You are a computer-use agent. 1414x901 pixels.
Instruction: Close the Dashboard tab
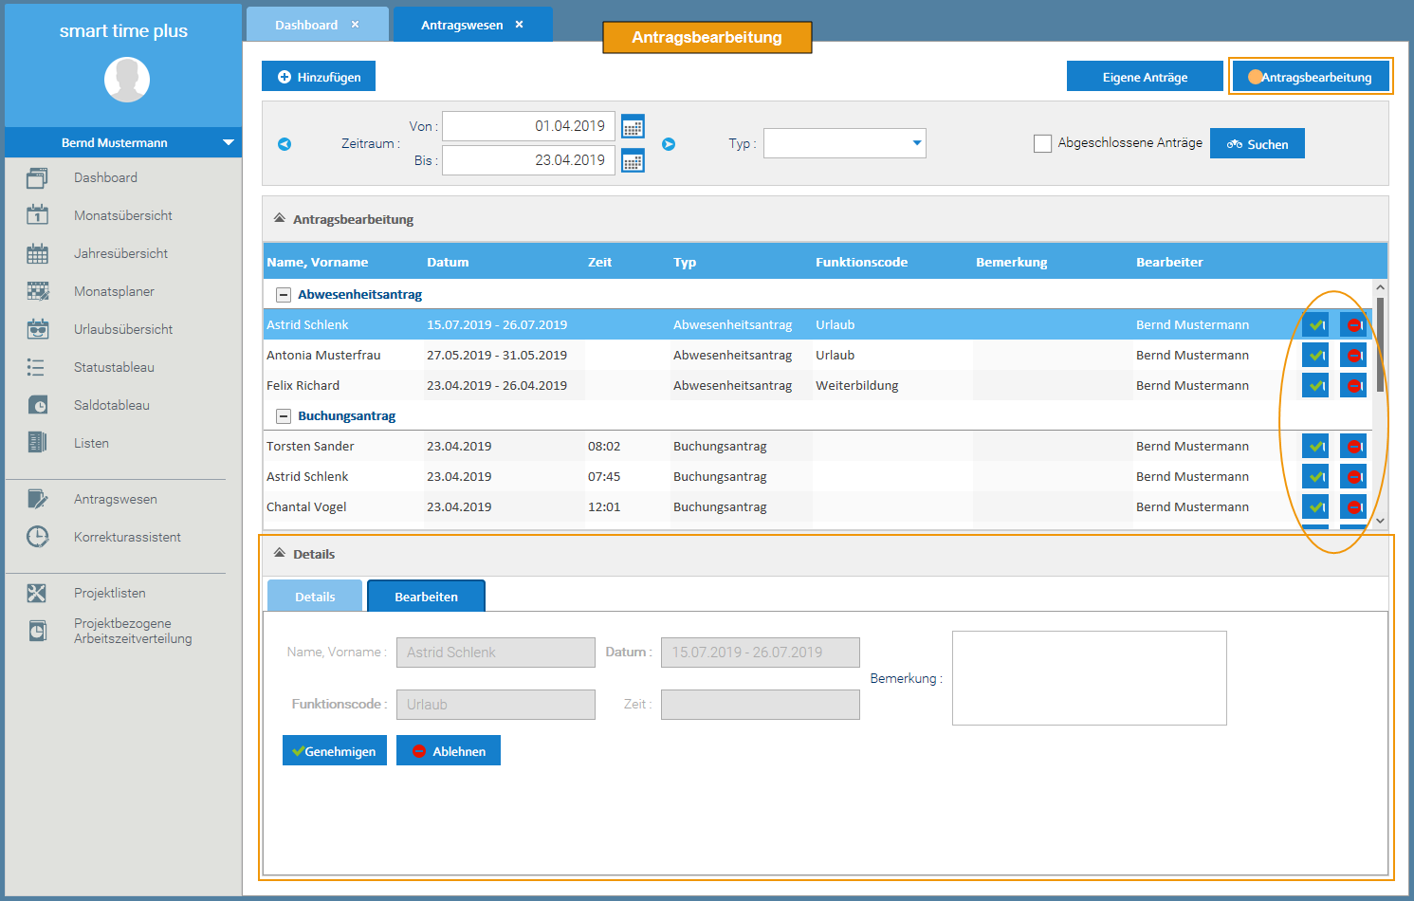pyautogui.click(x=356, y=25)
